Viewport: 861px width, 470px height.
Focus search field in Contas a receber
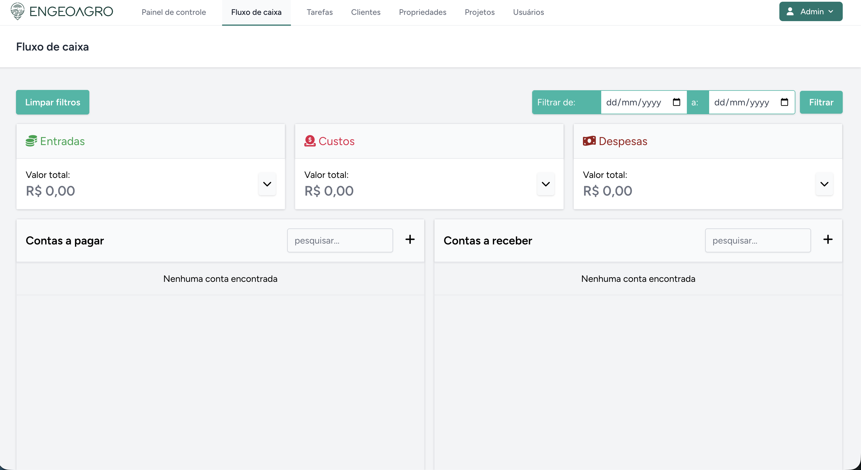pos(757,240)
